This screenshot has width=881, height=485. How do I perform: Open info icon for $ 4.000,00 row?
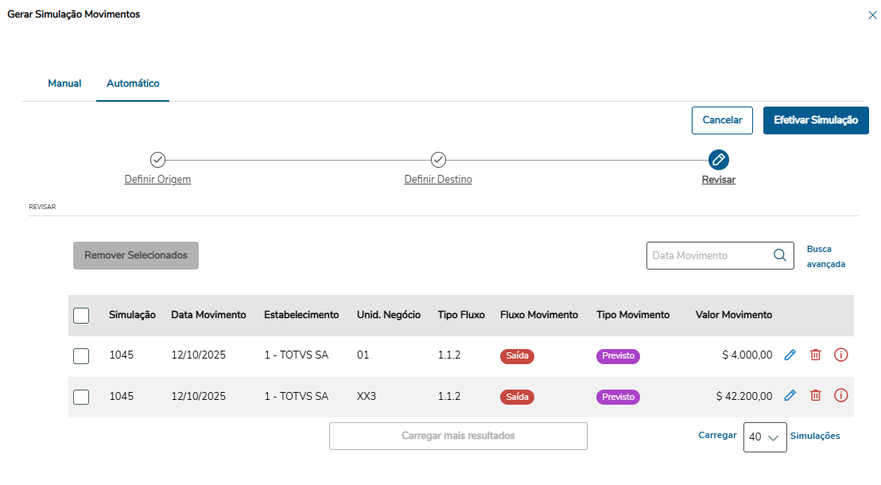tap(841, 355)
